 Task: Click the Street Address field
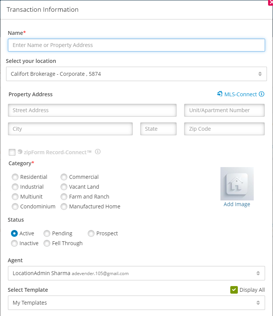pyautogui.click(x=92, y=110)
